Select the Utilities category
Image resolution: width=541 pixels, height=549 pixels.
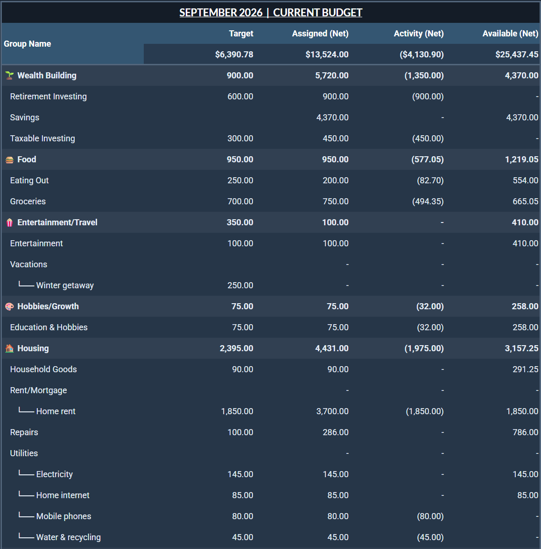coord(24,453)
